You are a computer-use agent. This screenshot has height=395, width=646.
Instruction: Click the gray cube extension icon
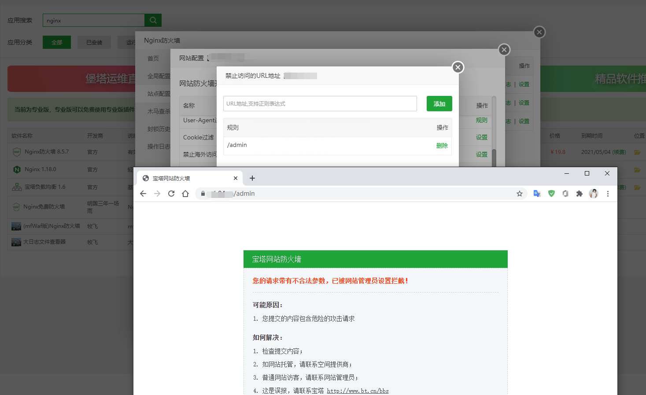(x=565, y=194)
